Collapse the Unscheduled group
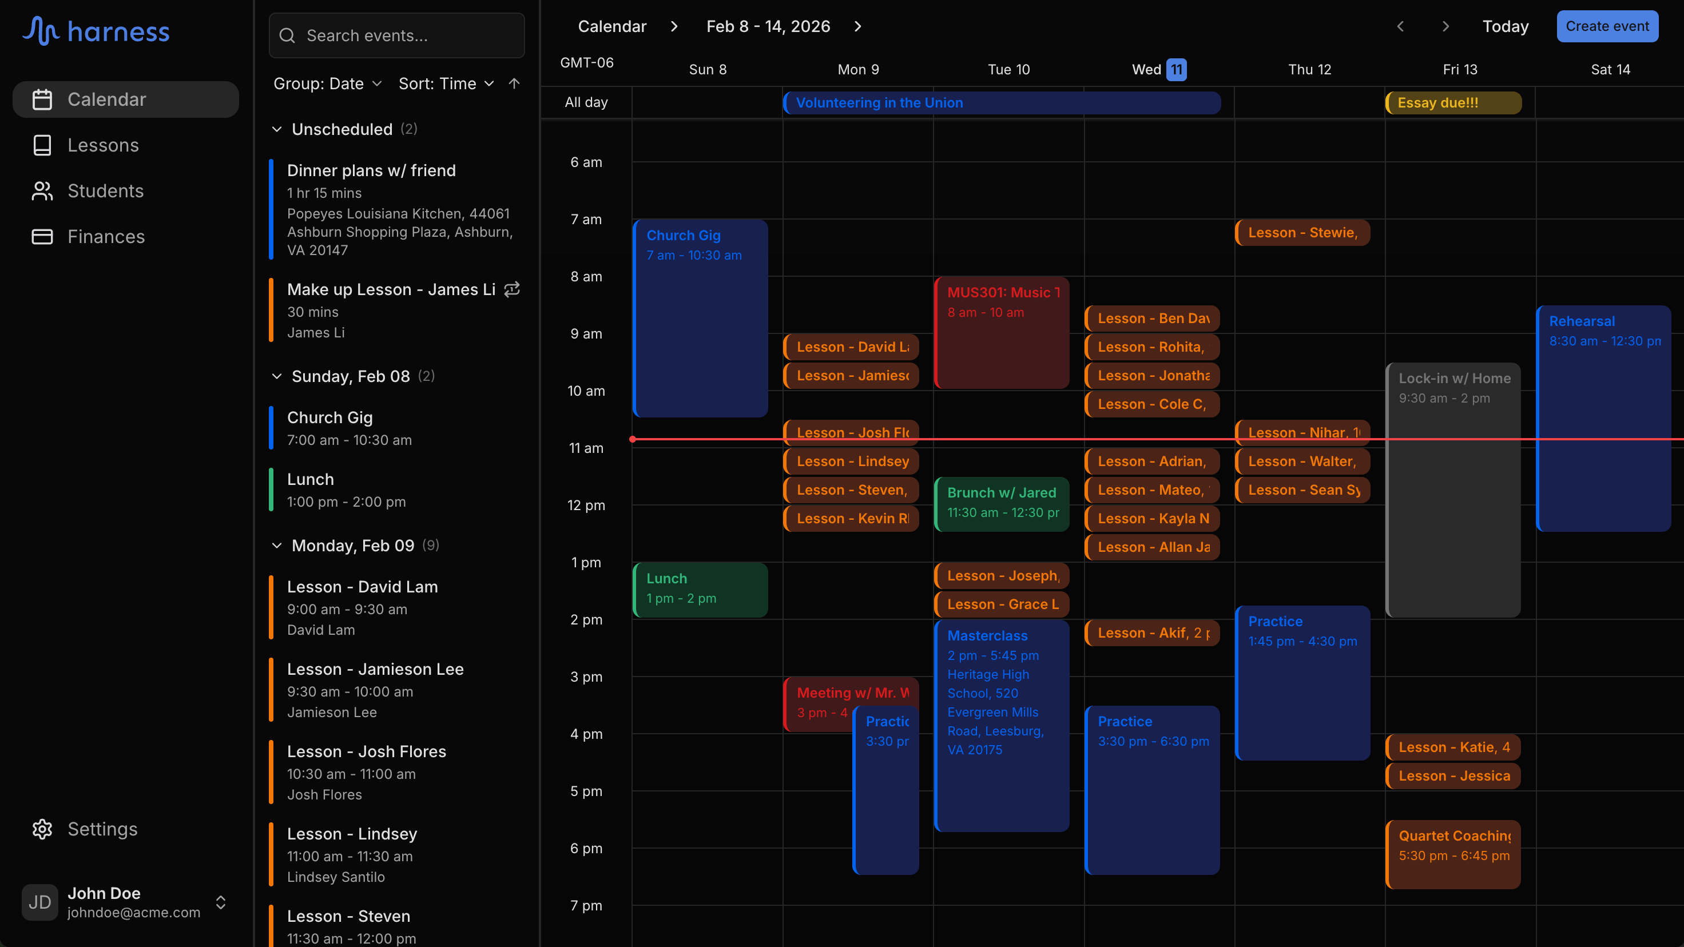1684x947 pixels. pyautogui.click(x=276, y=129)
